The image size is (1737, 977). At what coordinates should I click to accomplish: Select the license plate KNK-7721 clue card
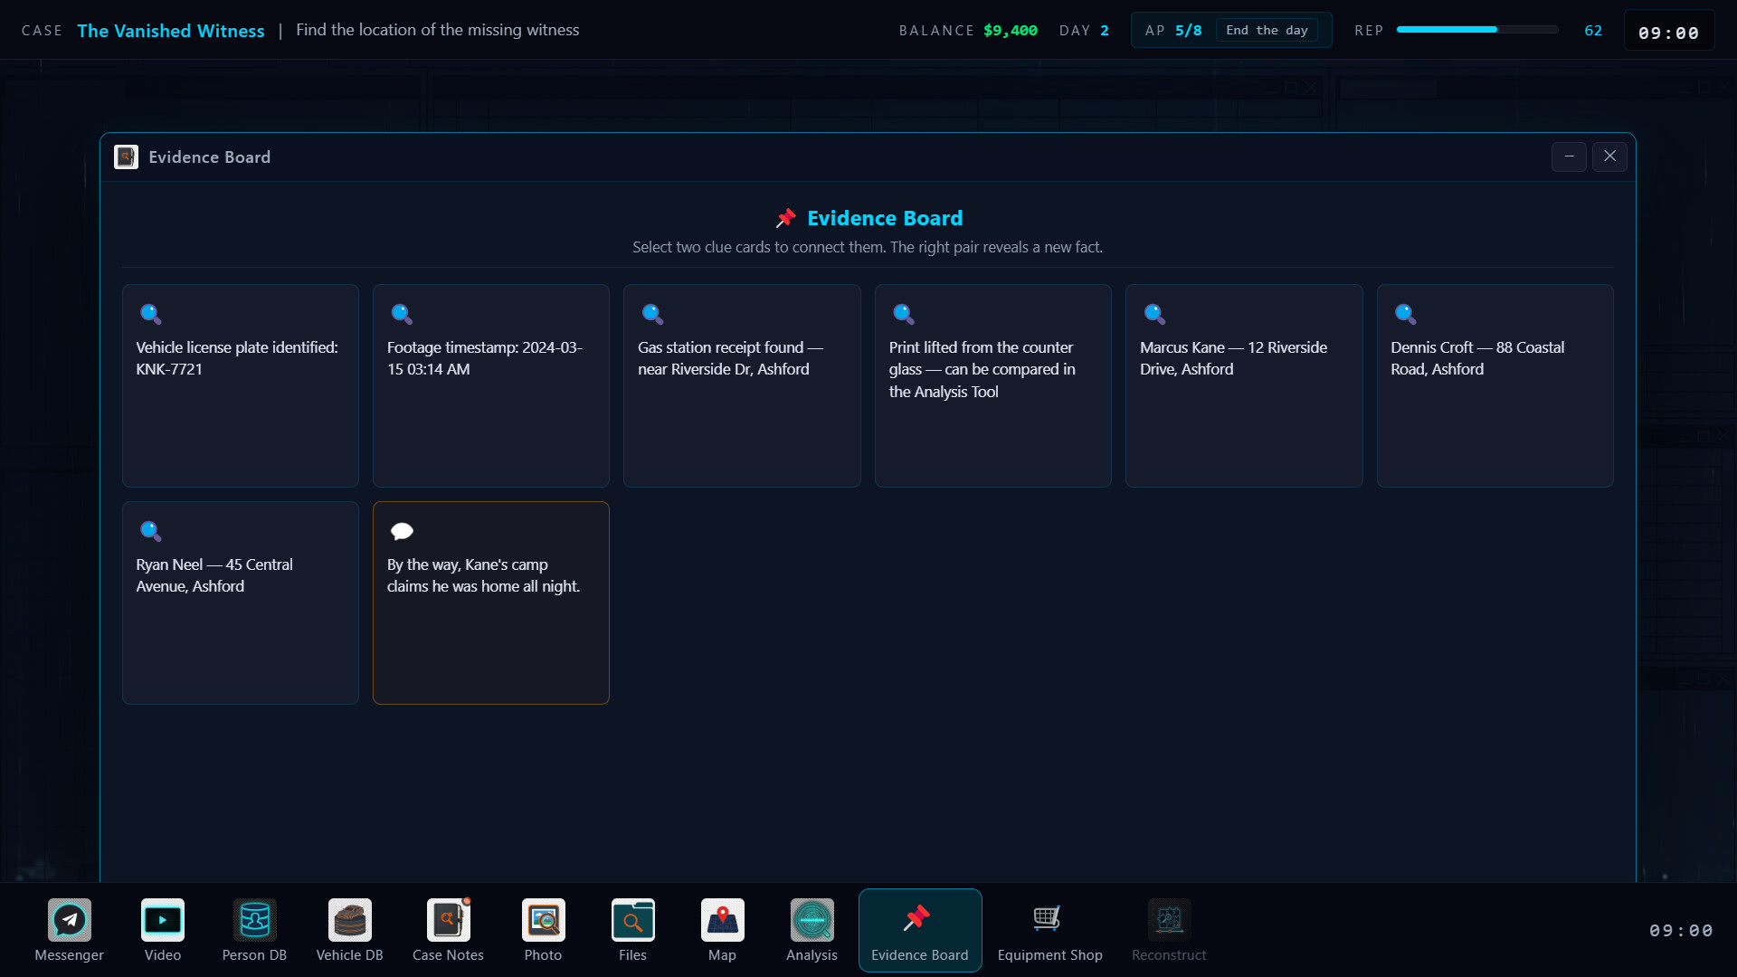tap(241, 386)
